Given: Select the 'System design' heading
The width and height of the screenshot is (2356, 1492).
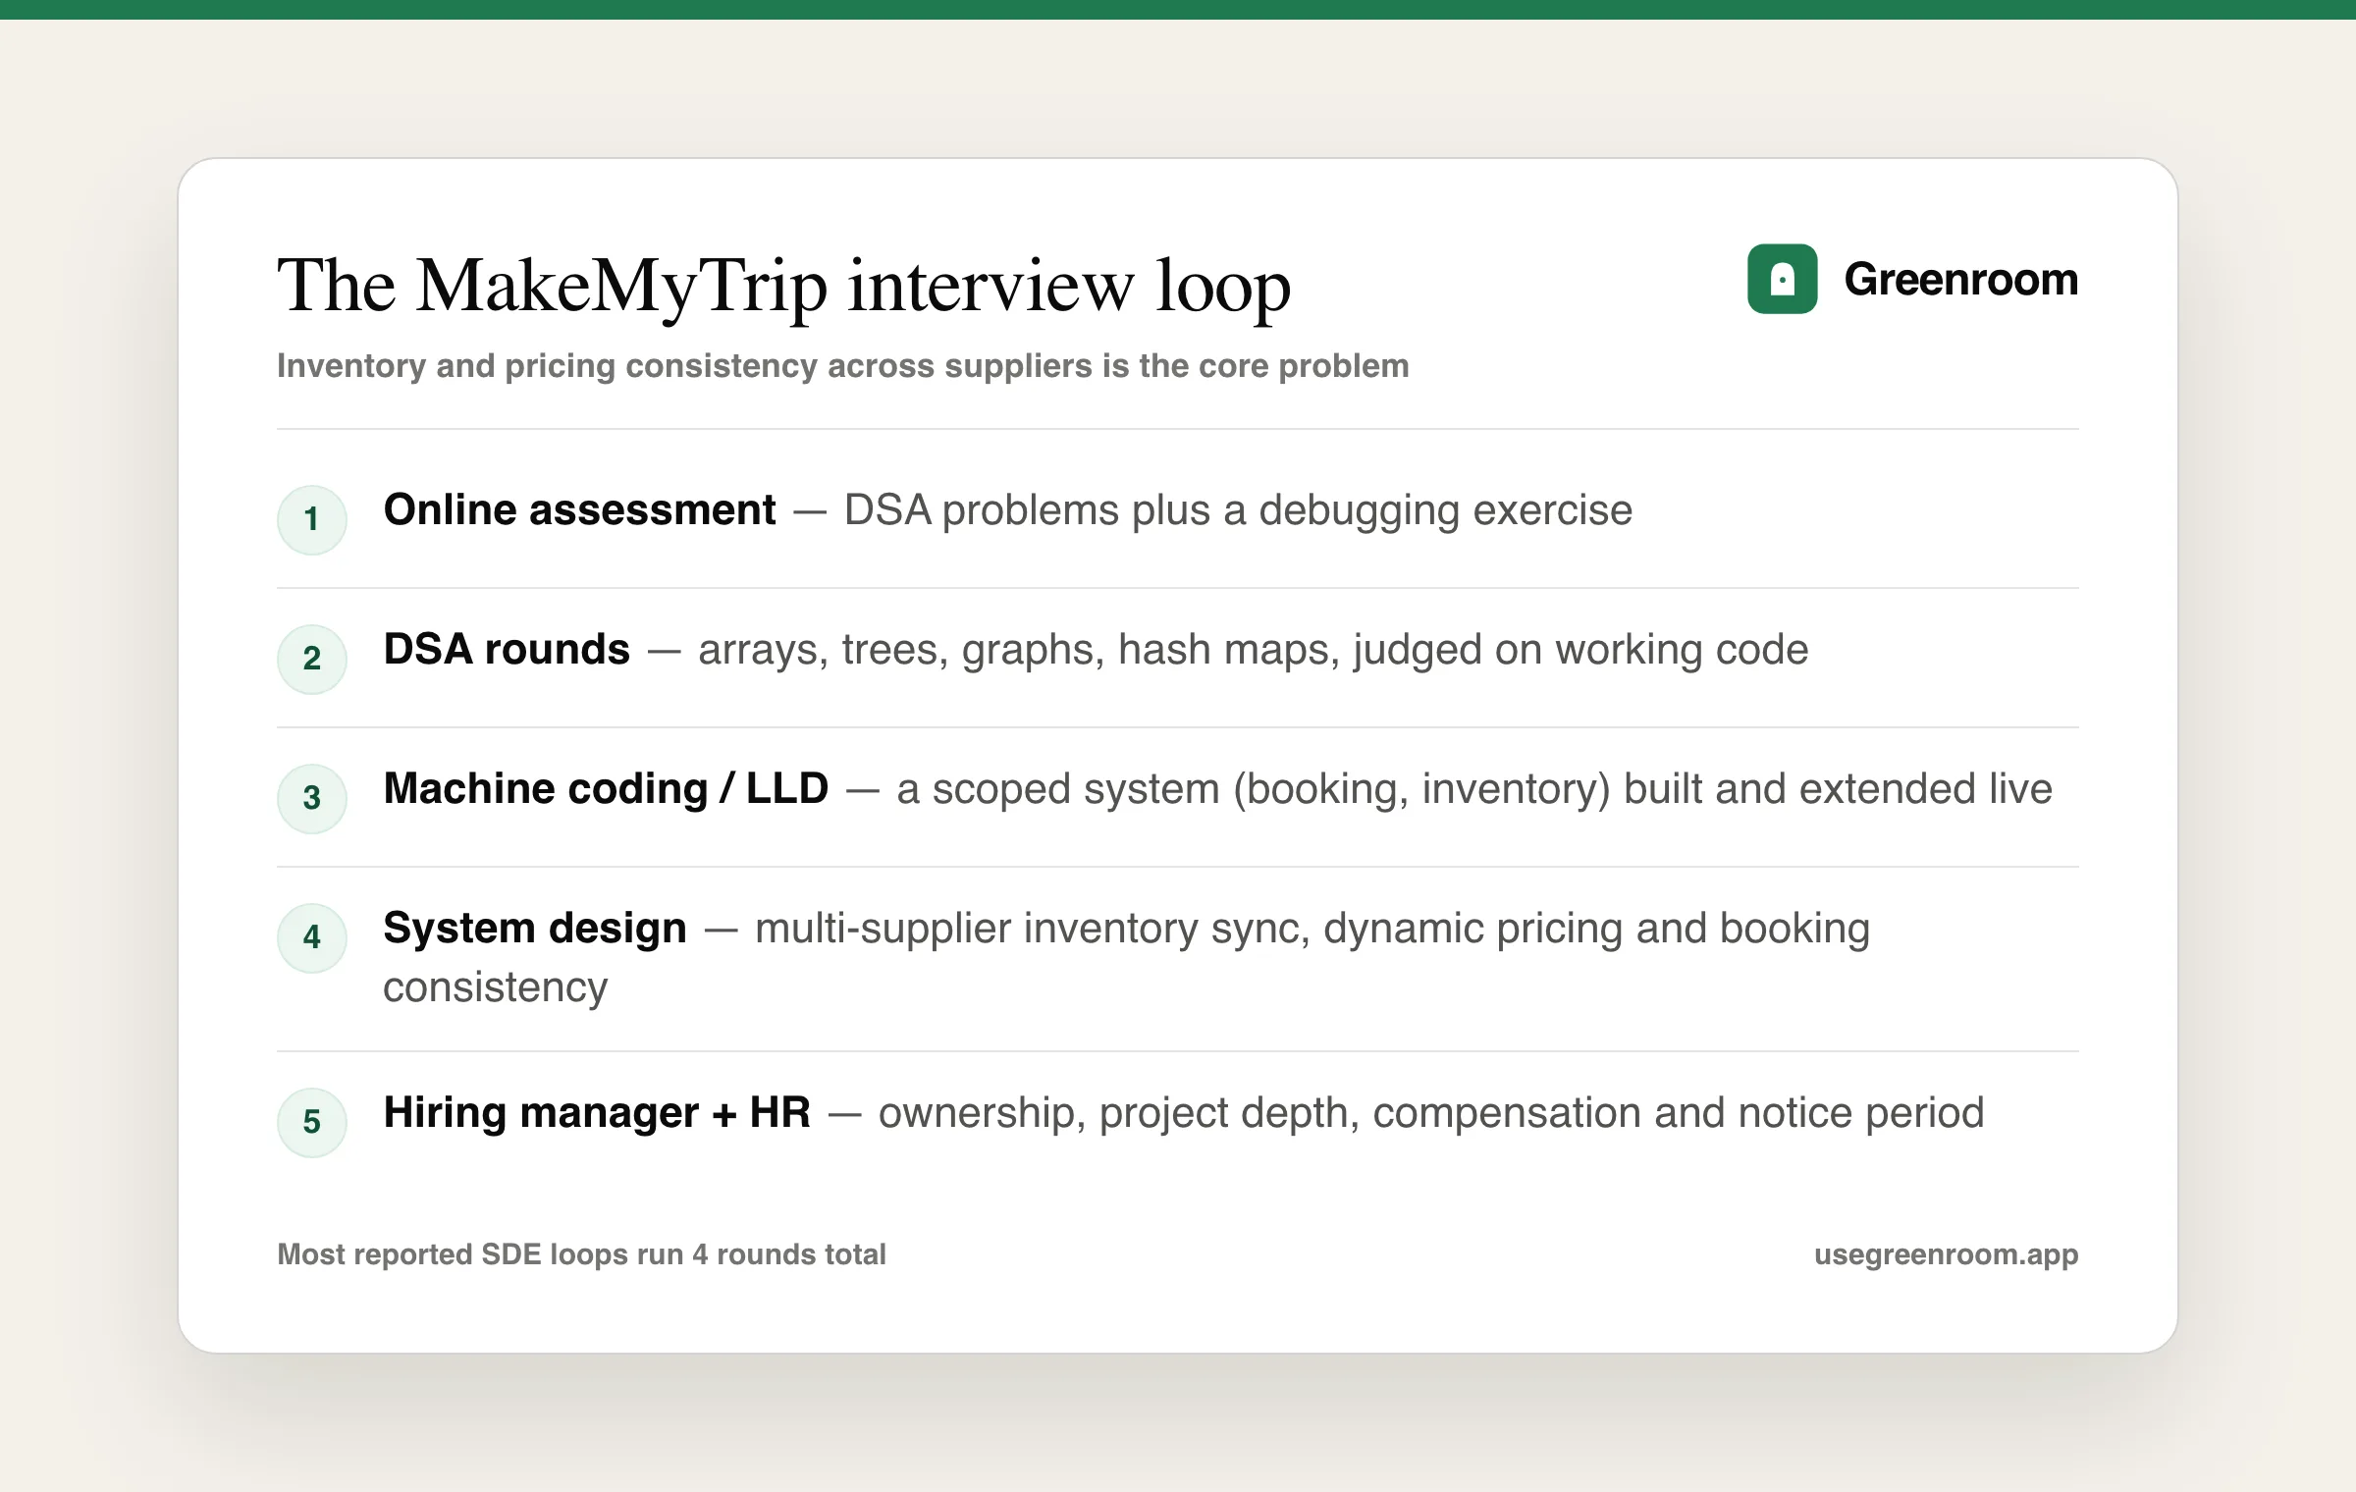Looking at the screenshot, I should click(x=535, y=928).
